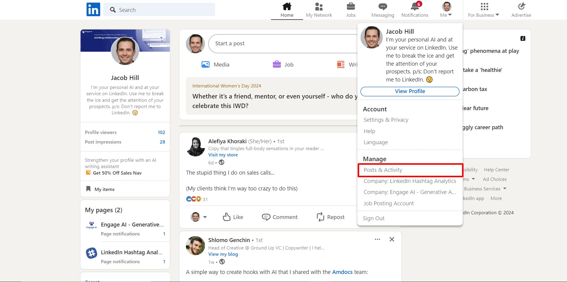Click the Sales Nav premium icon
Screen dimensions: 567x282
coord(88,172)
